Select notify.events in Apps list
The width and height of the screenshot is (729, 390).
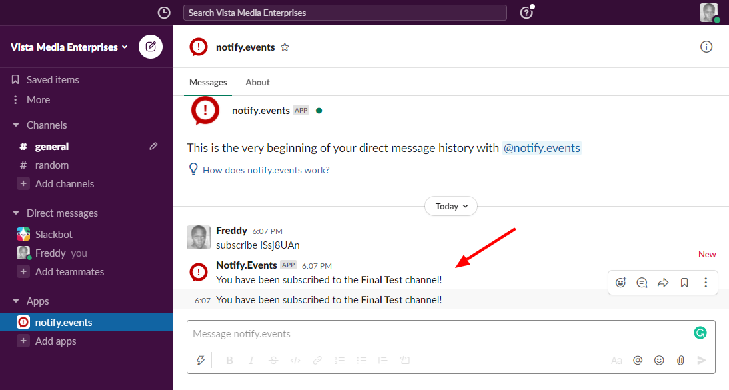pos(87,322)
